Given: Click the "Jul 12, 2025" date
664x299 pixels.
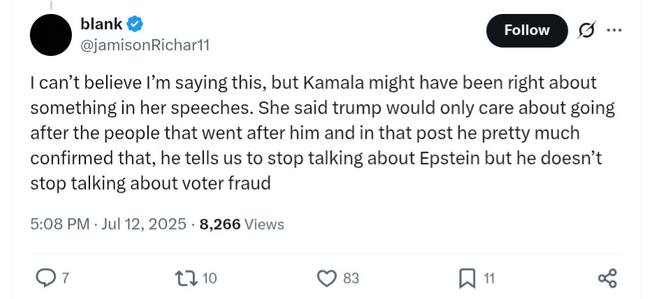Looking at the screenshot, I should click(x=144, y=224).
